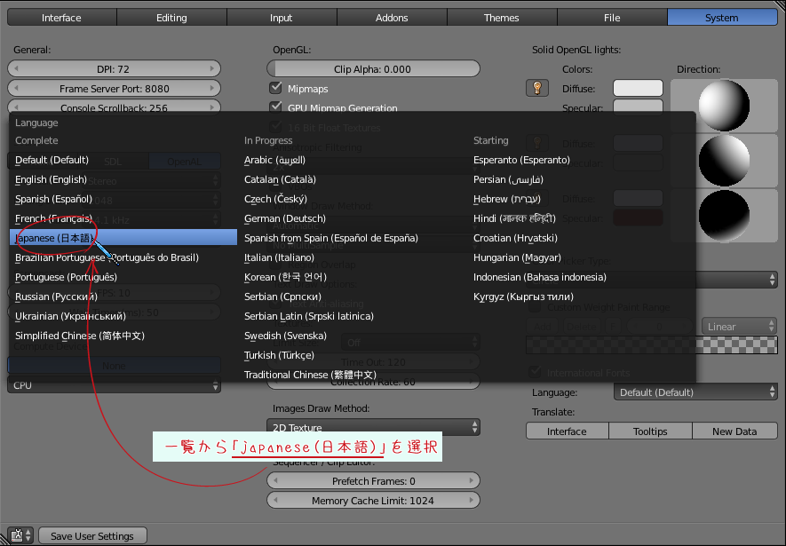Screen dimensions: 786x546
Task: Switch to the Addons tab
Action: [392, 18]
